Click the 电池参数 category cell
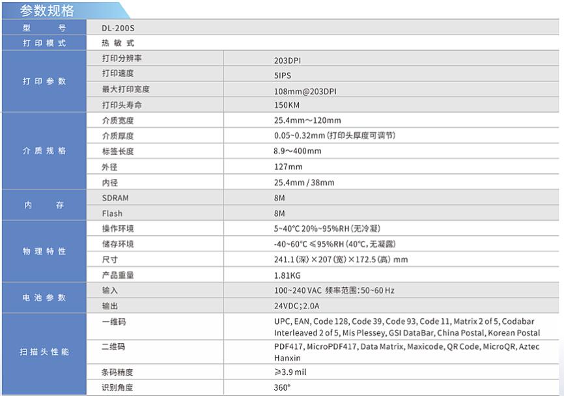This screenshot has height=399, width=564. [44, 297]
